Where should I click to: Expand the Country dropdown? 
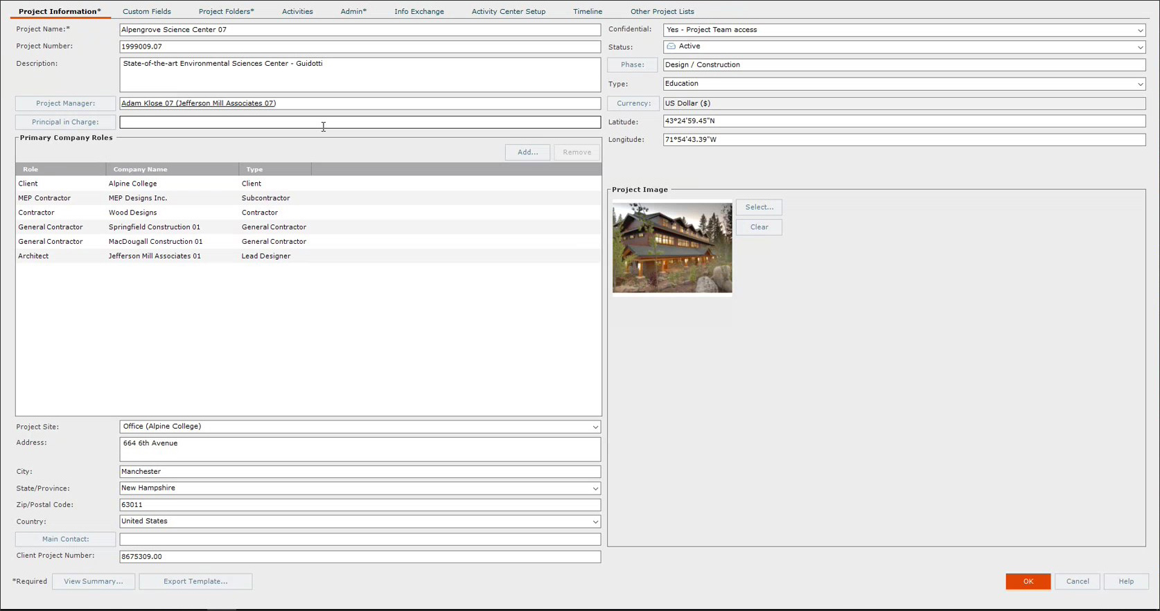pyautogui.click(x=595, y=522)
